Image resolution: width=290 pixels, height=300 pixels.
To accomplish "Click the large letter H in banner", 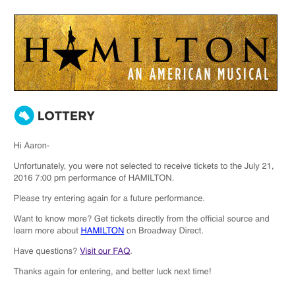I will click(x=37, y=50).
